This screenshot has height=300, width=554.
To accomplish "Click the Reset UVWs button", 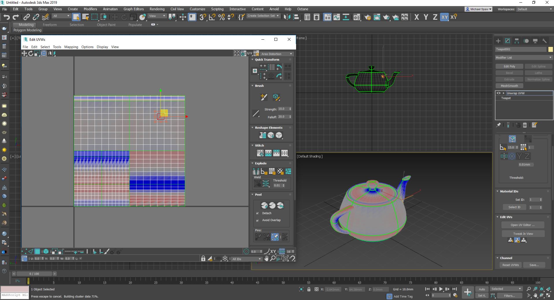I will click(x=510, y=265).
